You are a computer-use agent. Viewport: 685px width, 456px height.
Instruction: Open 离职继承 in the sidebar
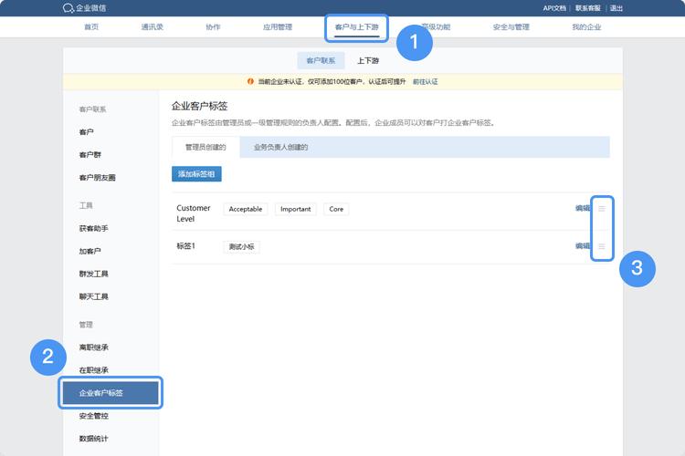tap(93, 347)
